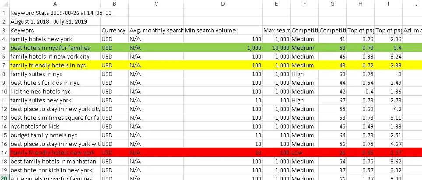Select cell 'budget family hotels nyc'

pos(55,135)
